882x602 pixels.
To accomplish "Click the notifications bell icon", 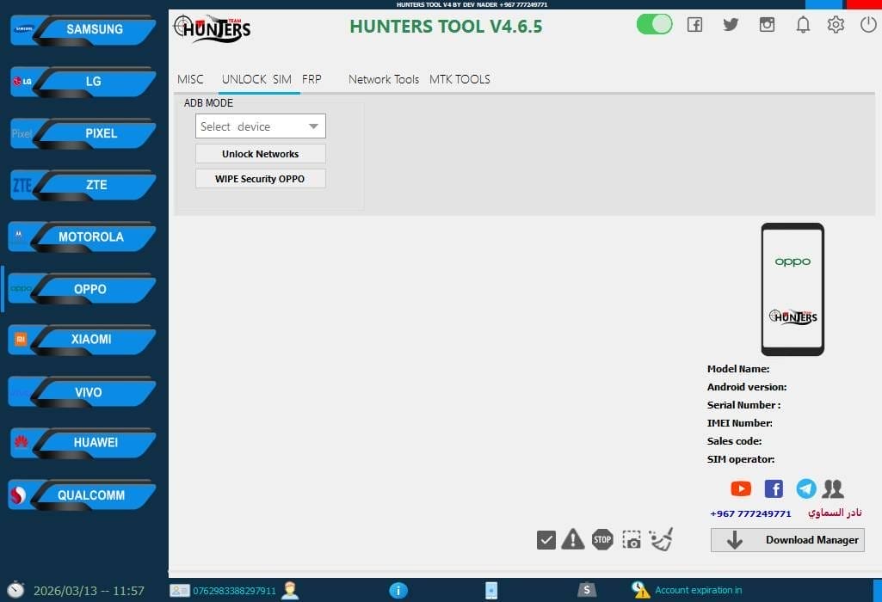I will point(803,24).
